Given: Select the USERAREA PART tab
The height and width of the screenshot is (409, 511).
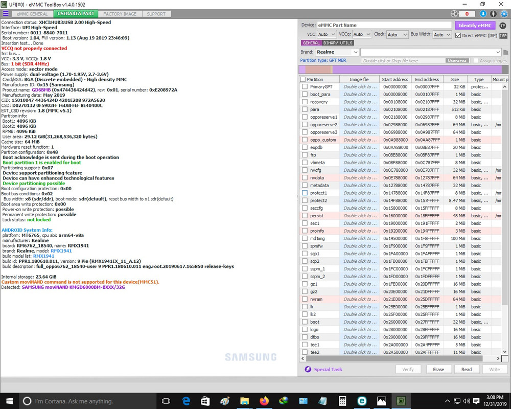Looking at the screenshot, I should click(76, 14).
